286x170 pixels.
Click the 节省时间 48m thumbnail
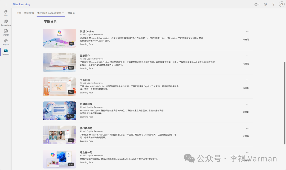click(60, 87)
